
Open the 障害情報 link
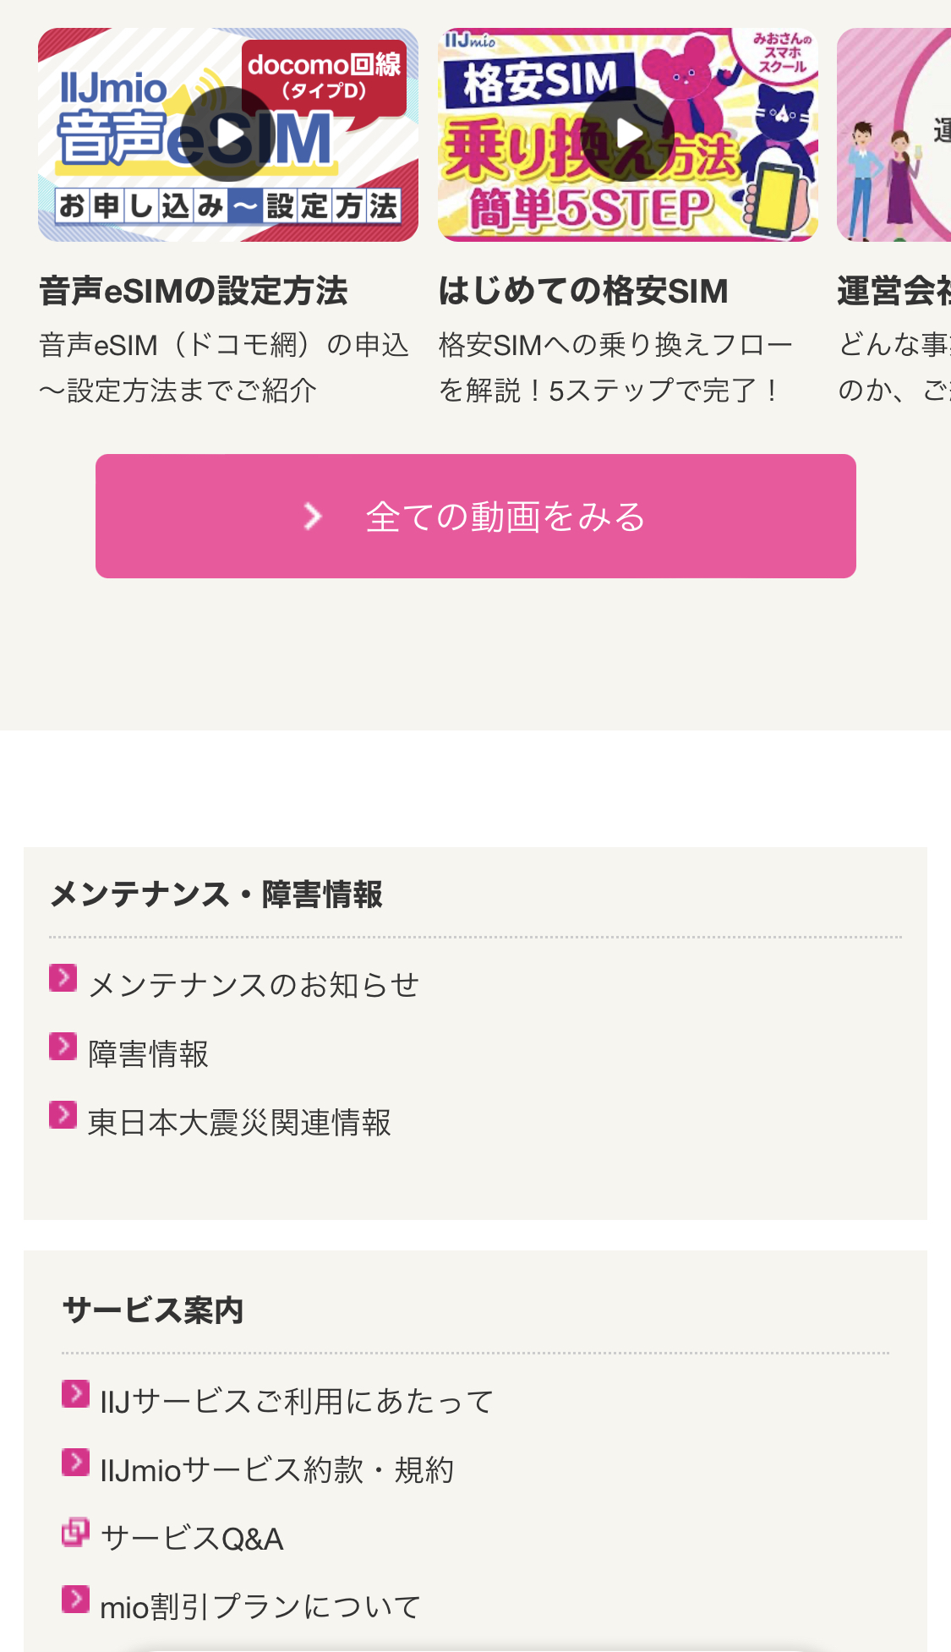pyautogui.click(x=149, y=1054)
